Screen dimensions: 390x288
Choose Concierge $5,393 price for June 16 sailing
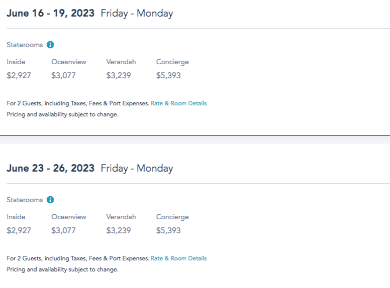[x=168, y=76]
